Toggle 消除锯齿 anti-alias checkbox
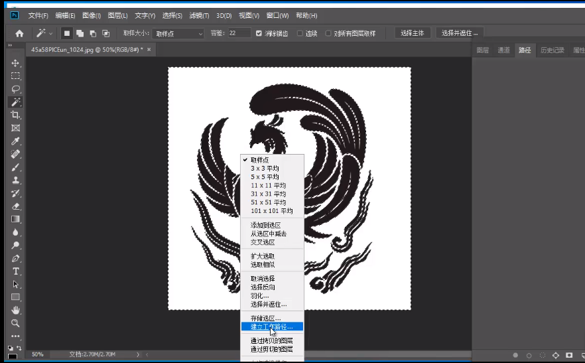 pos(259,33)
